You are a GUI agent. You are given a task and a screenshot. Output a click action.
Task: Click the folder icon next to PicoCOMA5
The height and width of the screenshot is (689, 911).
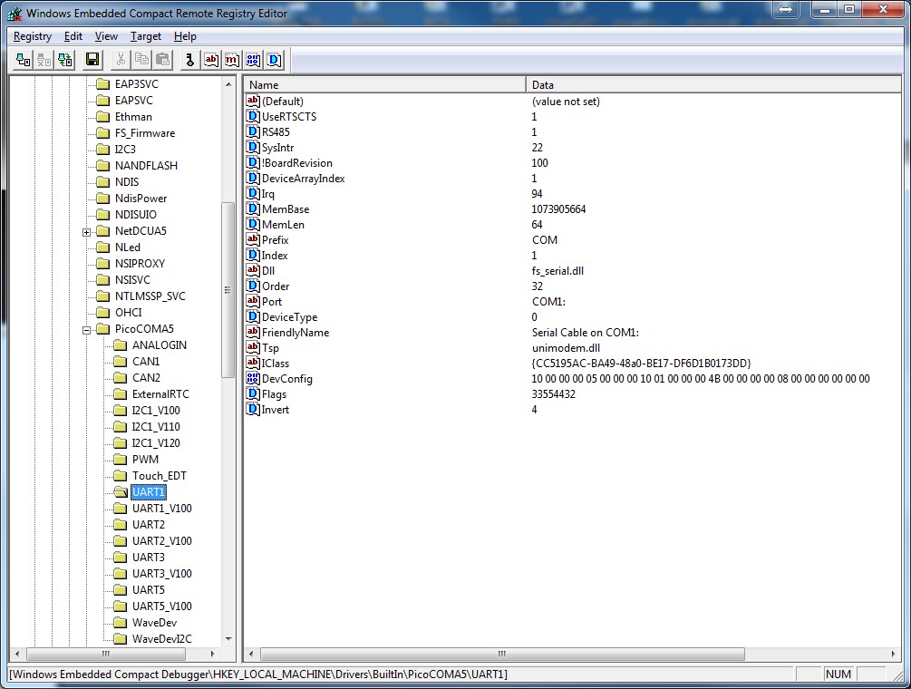point(102,329)
